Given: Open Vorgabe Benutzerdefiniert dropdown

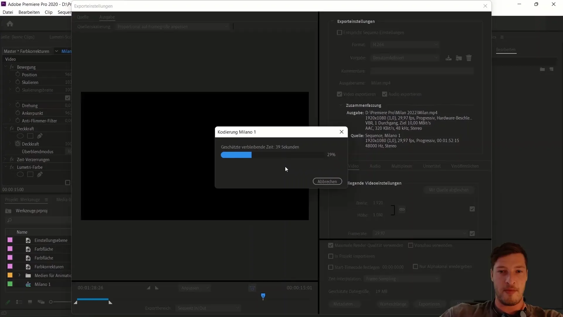Looking at the screenshot, I should point(404,58).
